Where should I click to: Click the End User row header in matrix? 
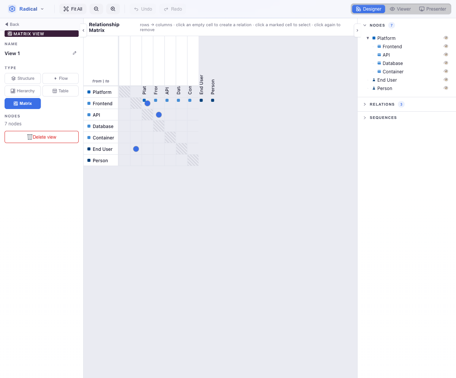[101, 149]
